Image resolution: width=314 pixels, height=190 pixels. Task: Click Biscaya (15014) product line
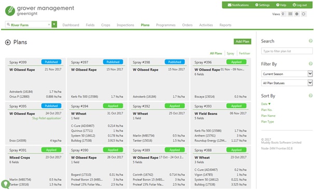tap(204, 97)
